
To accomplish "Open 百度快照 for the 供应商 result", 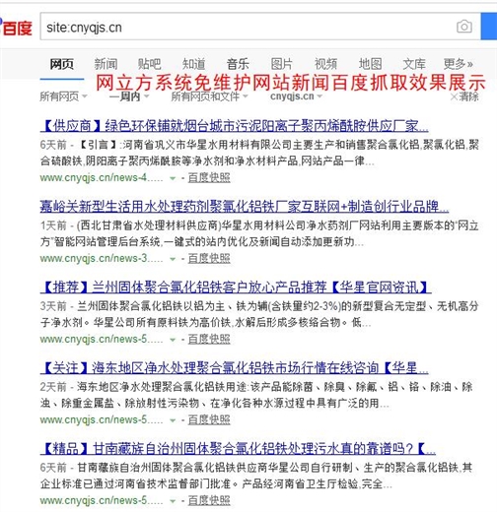I will pyautogui.click(x=209, y=178).
